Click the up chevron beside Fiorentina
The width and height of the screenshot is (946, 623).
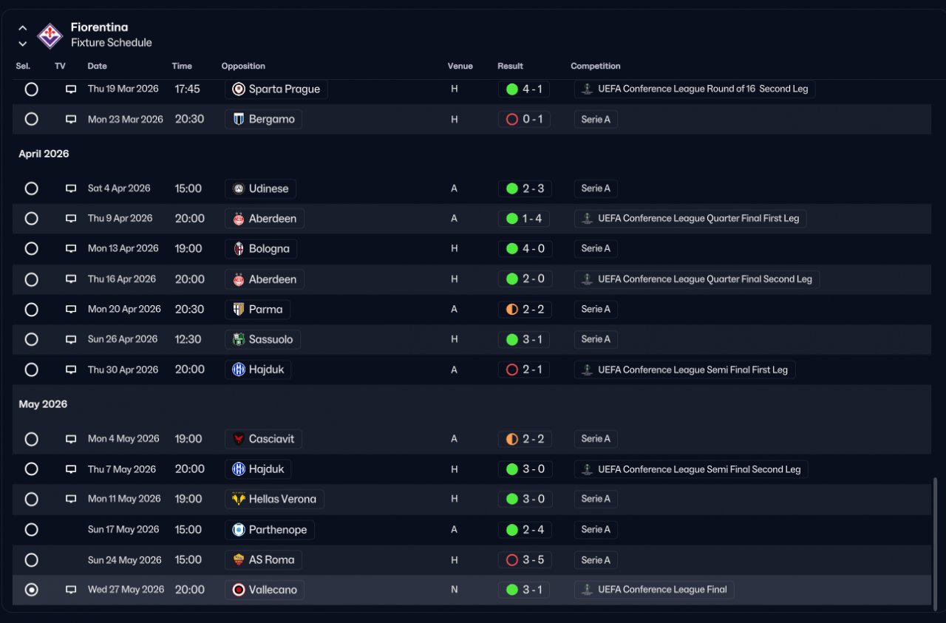(23, 28)
